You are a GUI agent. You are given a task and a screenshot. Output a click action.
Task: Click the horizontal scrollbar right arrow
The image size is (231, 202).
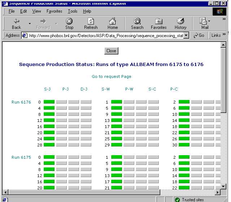[217, 192]
